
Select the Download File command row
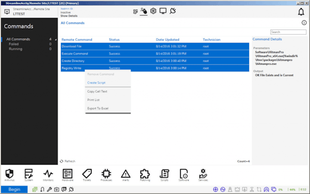click(x=155, y=47)
